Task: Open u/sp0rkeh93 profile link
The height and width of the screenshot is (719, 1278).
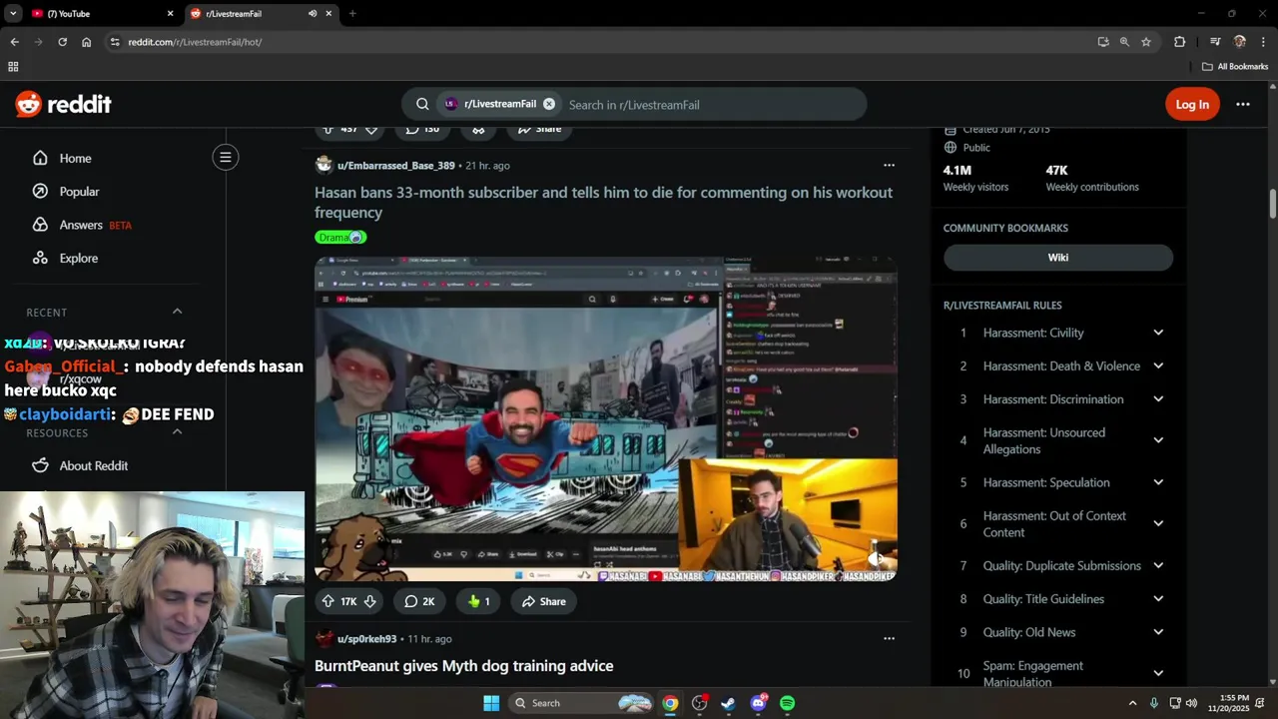Action: [x=366, y=638]
